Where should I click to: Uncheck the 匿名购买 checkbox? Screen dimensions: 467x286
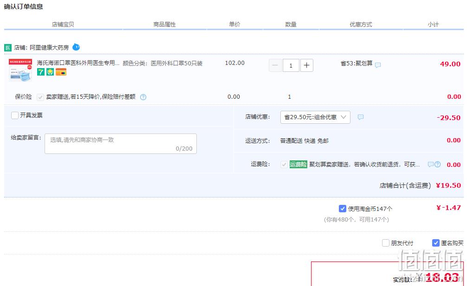pyautogui.click(x=436, y=243)
